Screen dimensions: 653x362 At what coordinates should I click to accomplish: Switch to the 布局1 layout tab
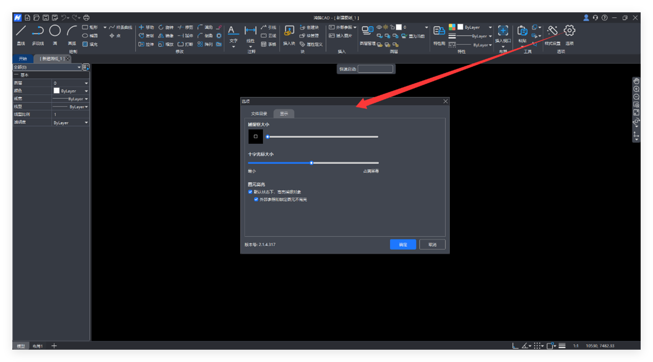(38, 346)
